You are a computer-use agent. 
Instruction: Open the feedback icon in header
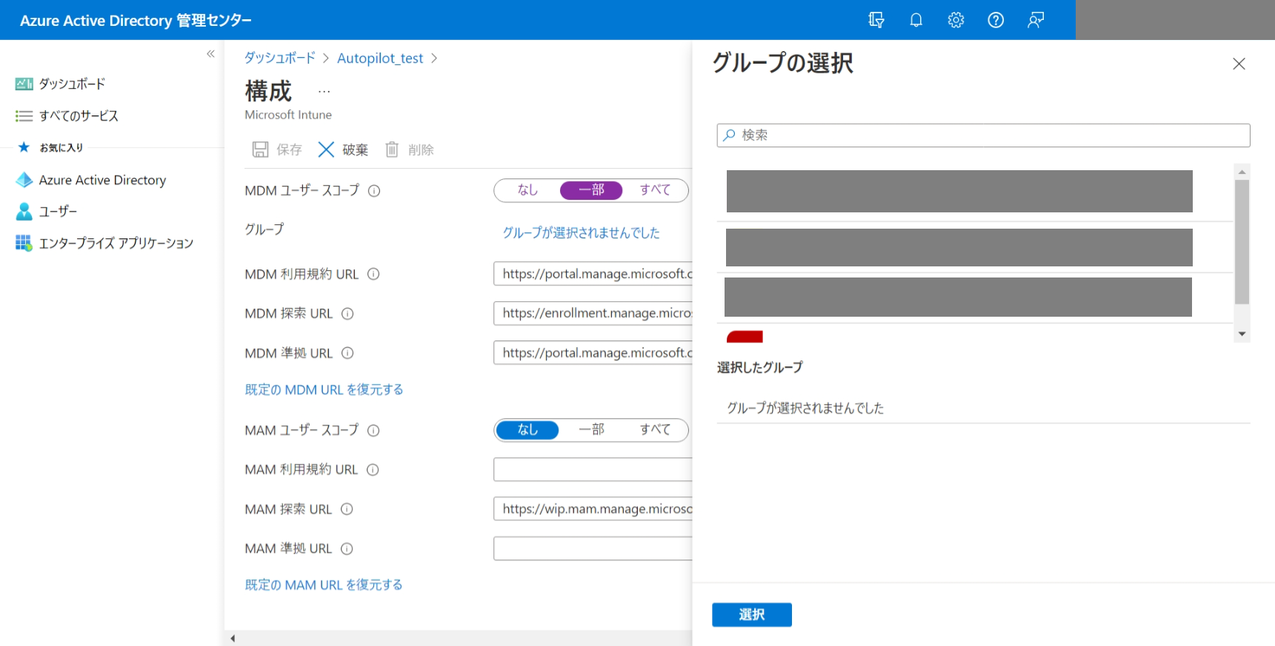click(x=1036, y=20)
